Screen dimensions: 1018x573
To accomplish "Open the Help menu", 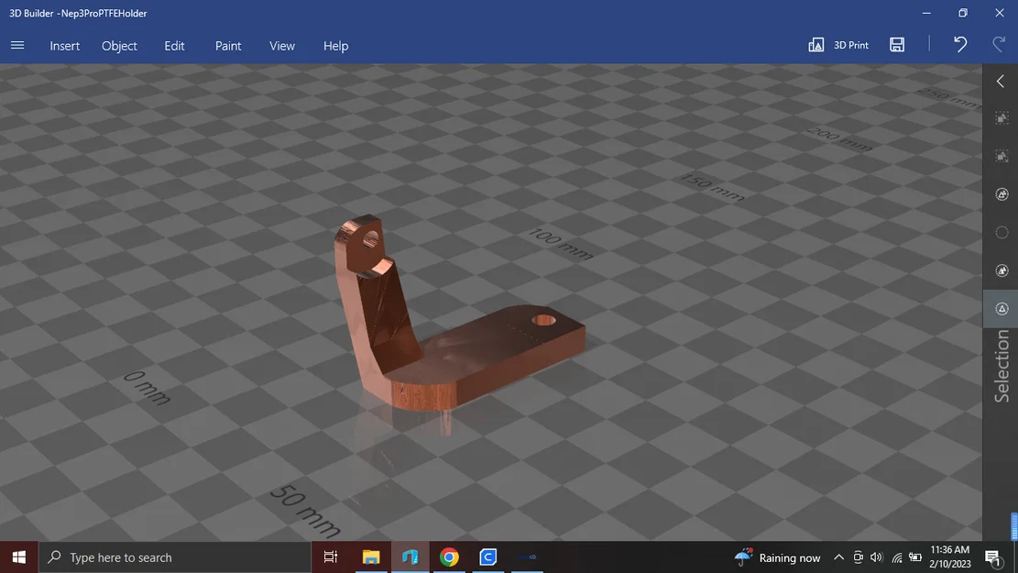I will coord(335,46).
